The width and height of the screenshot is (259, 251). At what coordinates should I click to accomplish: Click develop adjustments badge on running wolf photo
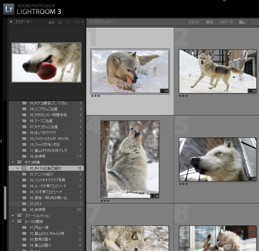point(254,91)
